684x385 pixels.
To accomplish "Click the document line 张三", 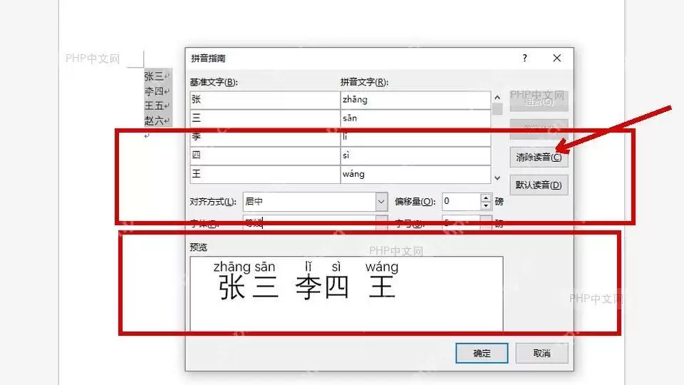I will coord(154,76).
